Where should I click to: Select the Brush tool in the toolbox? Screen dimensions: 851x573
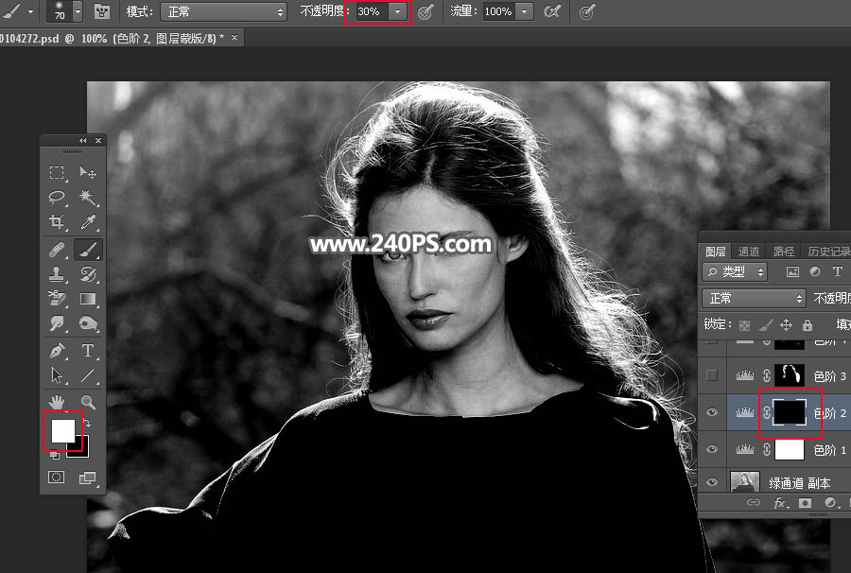click(88, 250)
